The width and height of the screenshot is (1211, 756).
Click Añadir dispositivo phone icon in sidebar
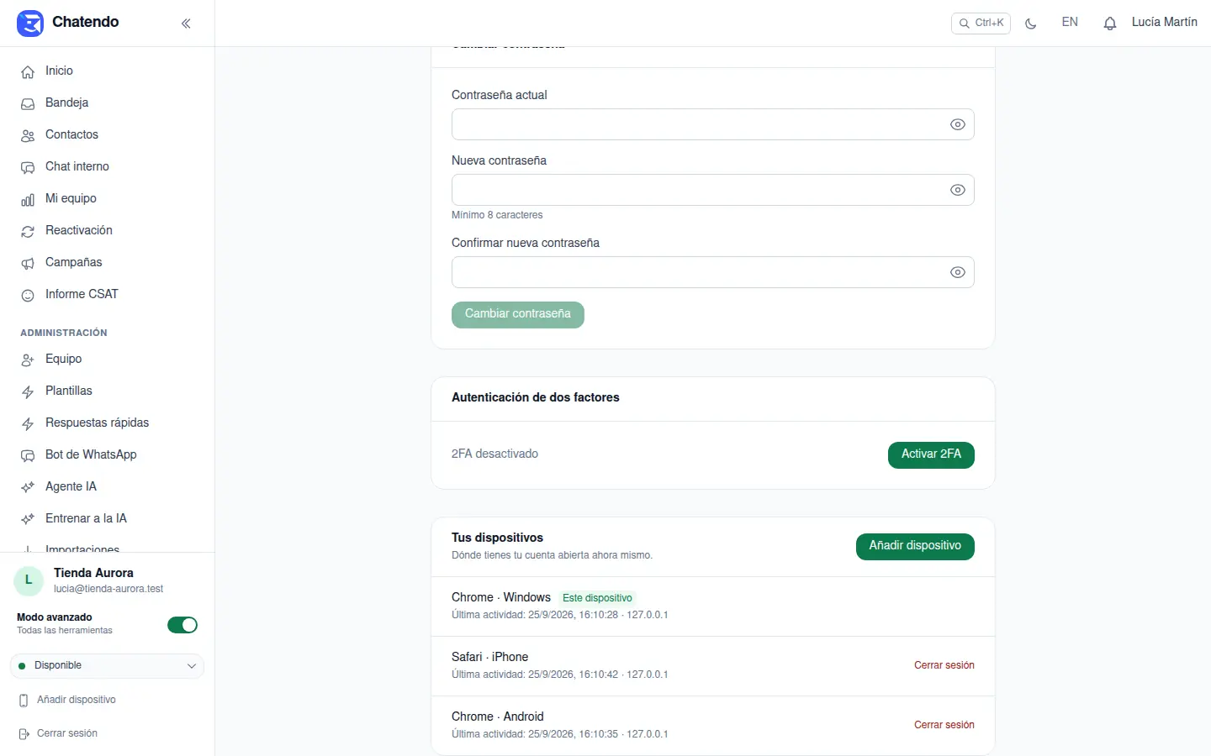[24, 701]
